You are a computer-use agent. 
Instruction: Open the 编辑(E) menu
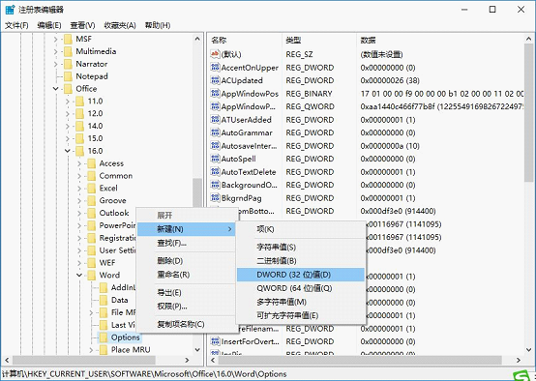(x=49, y=25)
